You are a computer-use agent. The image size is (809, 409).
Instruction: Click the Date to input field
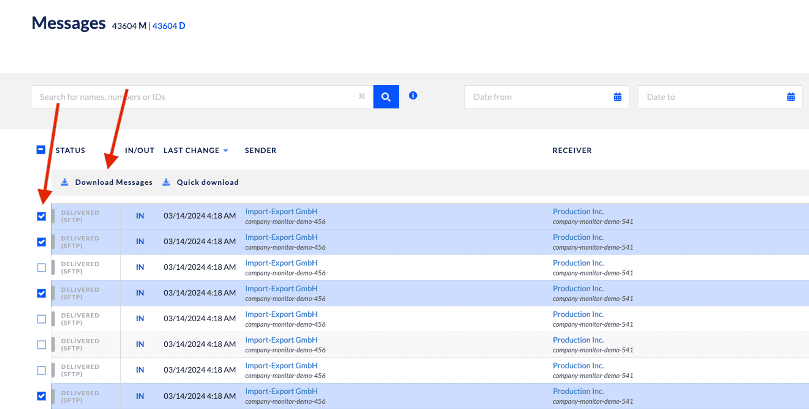712,97
